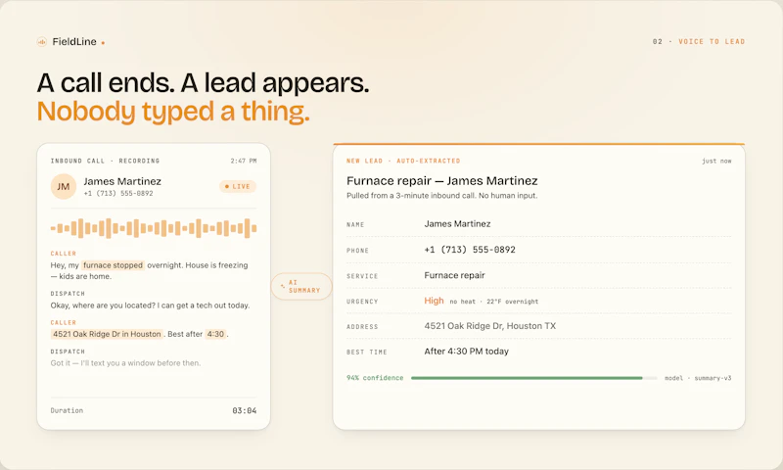Click the 'Nobody typed a thing.' headline

(x=173, y=112)
